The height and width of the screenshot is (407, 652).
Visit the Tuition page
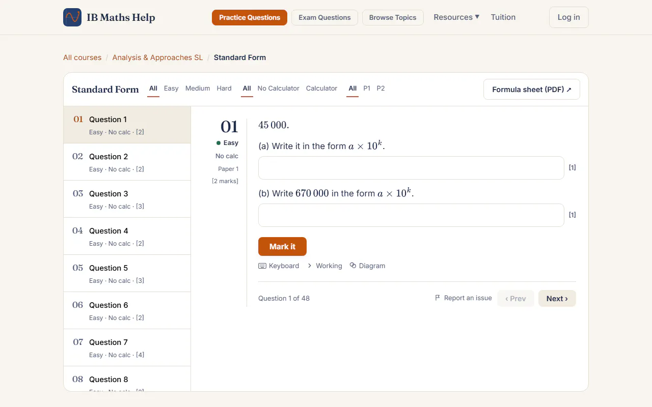503,17
